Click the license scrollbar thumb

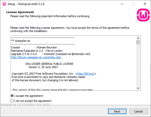coord(138,42)
